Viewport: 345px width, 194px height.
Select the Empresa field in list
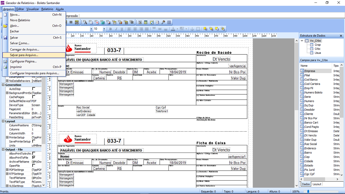[x=310, y=71]
